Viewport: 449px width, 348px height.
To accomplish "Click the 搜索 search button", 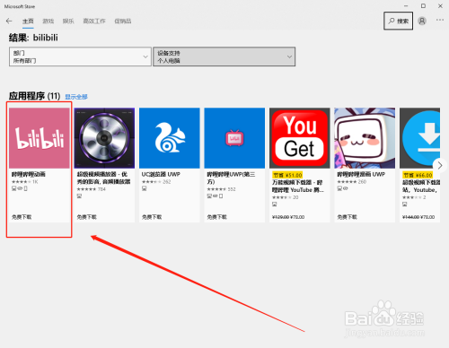I will (398, 21).
